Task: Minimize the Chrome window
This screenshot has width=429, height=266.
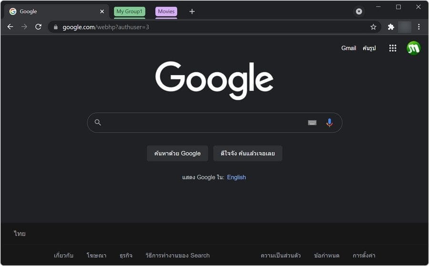Action: [x=378, y=7]
